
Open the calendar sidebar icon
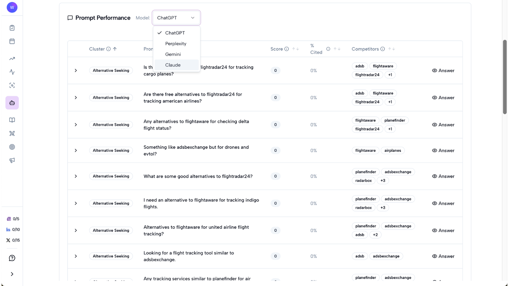(x=12, y=41)
